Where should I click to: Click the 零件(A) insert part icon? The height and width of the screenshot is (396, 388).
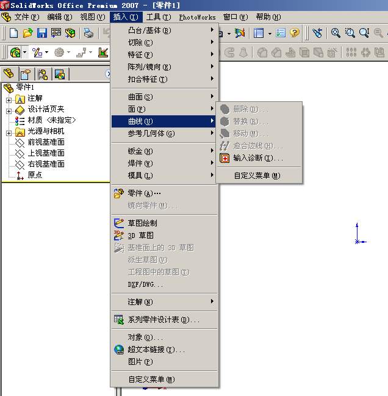(x=118, y=193)
